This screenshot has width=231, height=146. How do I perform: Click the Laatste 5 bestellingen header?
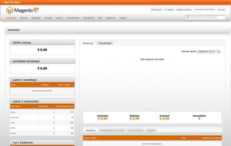click(42, 80)
